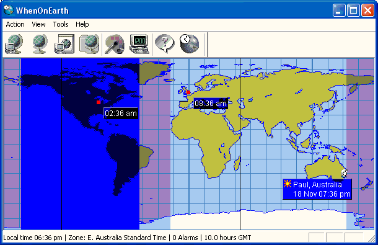
Task: Click the standalone desk globe toolbar icon
Action: tap(40, 44)
